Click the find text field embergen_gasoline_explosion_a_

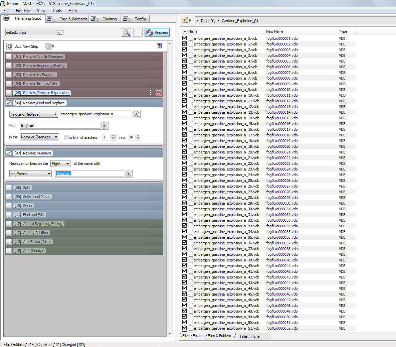pyautogui.click(x=96, y=114)
